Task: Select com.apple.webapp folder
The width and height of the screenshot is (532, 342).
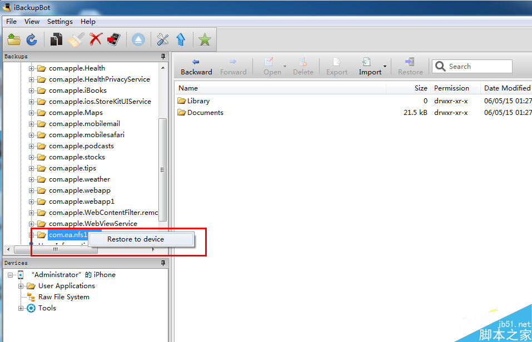Action: (79, 190)
